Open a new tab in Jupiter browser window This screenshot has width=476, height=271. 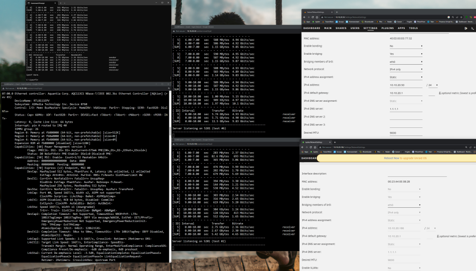pyautogui.click(x=335, y=142)
